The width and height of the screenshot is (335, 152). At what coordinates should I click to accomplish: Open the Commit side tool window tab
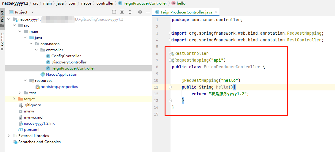[2, 41]
